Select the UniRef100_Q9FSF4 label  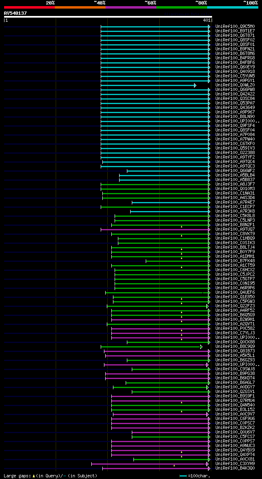tap(235, 125)
